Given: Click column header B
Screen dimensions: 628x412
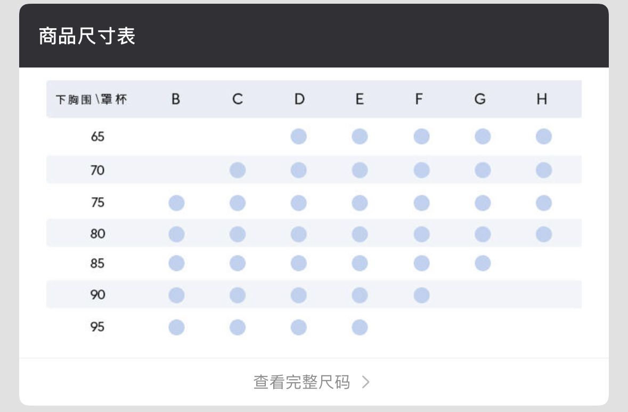Looking at the screenshot, I should 175,99.
